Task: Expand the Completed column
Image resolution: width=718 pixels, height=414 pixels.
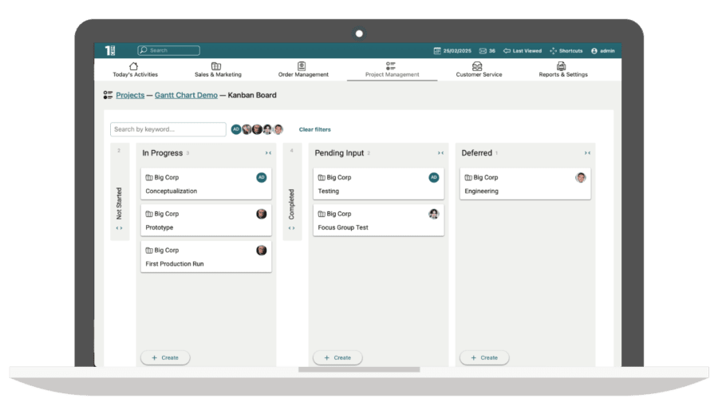Action: (x=291, y=228)
